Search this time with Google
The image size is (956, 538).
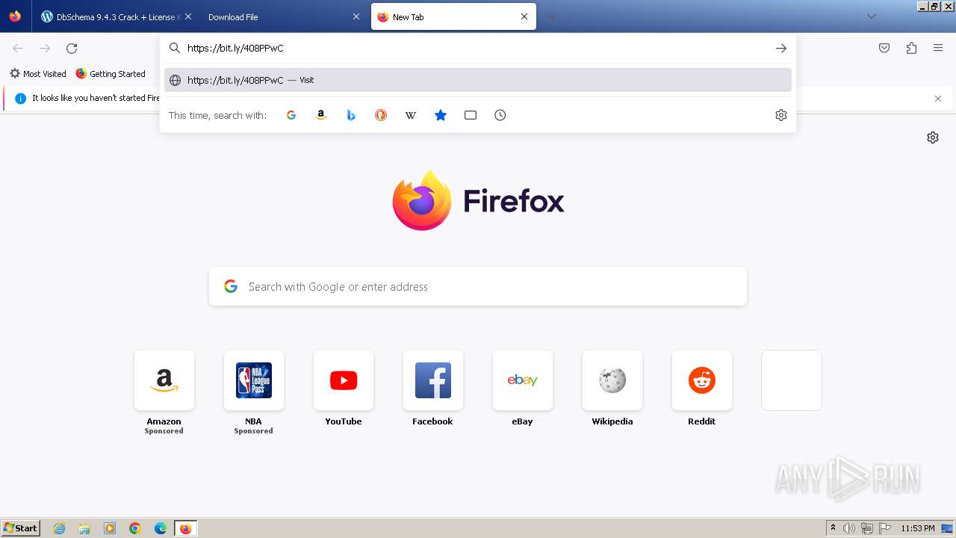(291, 115)
